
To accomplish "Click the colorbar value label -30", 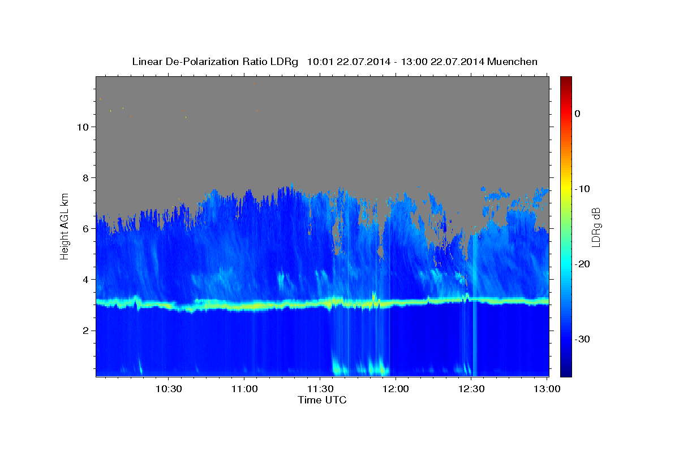I will [x=583, y=339].
